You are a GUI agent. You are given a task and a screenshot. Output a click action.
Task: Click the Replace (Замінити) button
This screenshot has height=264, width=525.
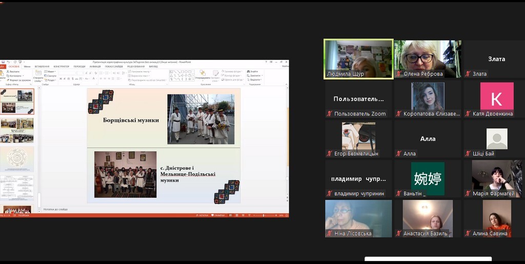pos(254,76)
